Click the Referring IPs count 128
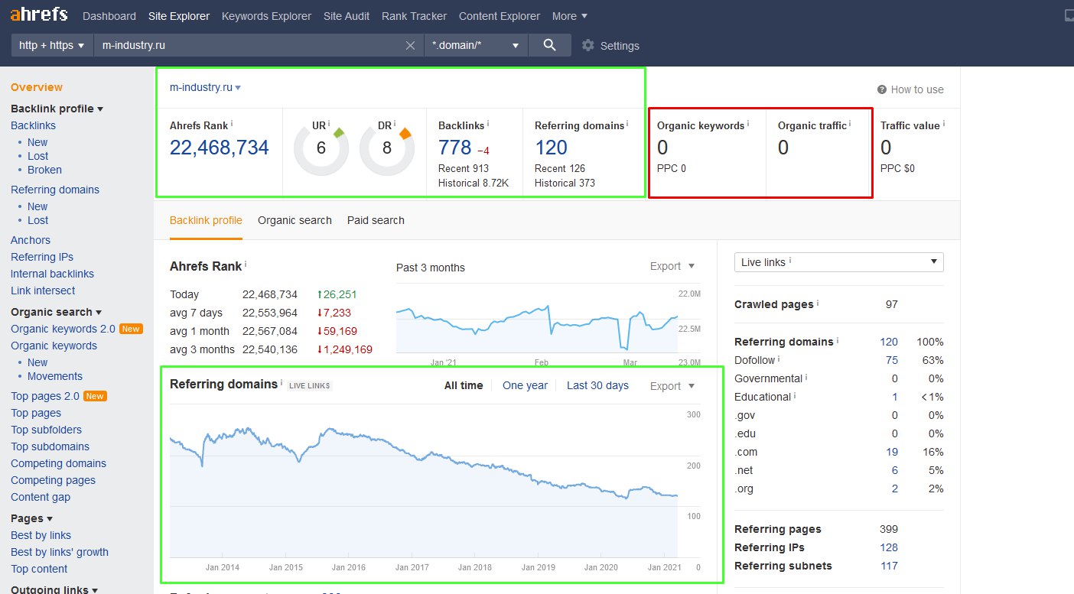The image size is (1074, 594). tap(889, 547)
